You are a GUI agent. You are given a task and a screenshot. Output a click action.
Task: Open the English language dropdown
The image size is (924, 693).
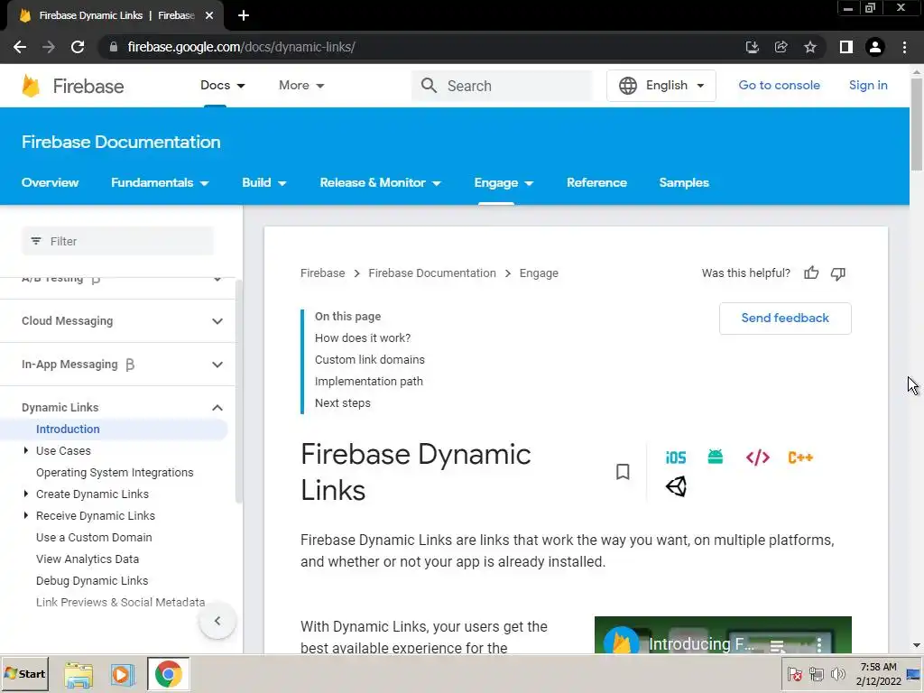click(x=661, y=86)
